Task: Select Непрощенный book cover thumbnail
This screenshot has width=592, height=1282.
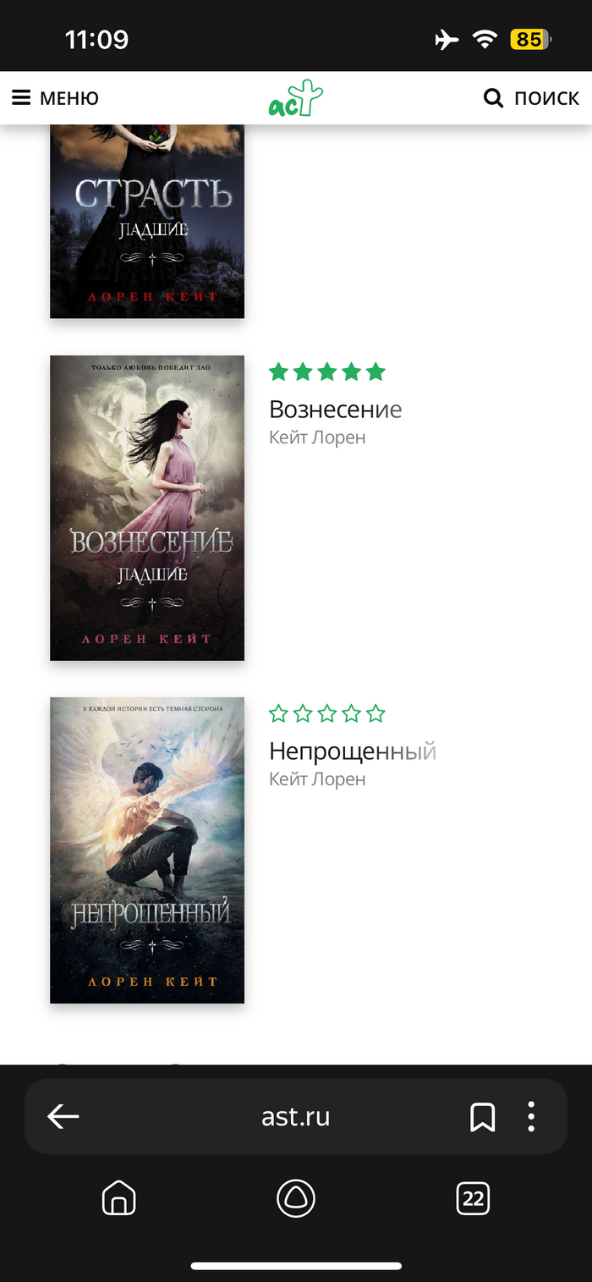Action: click(147, 850)
